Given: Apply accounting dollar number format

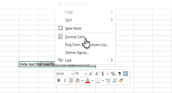Looking at the screenshot, I should [103, 74].
